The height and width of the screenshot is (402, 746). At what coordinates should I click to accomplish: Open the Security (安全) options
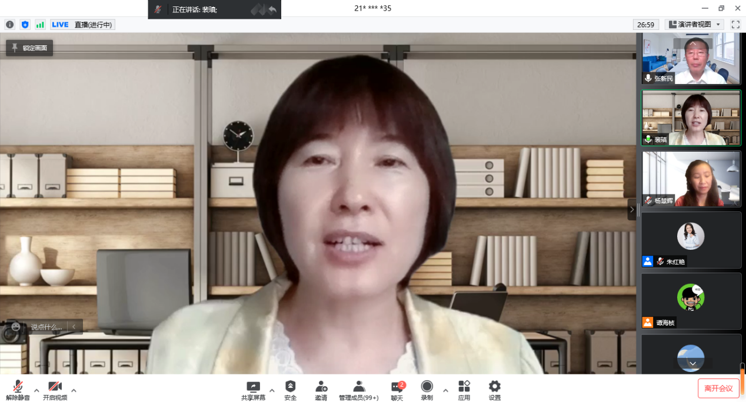[x=290, y=389]
